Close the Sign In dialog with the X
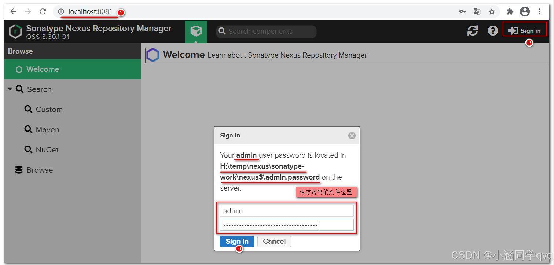Image resolution: width=554 pixels, height=265 pixels. pyautogui.click(x=352, y=136)
